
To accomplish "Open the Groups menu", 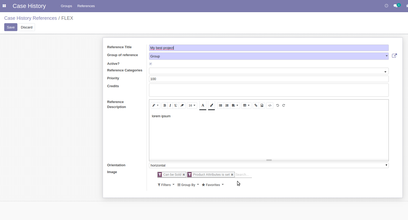I will [x=66, y=6].
